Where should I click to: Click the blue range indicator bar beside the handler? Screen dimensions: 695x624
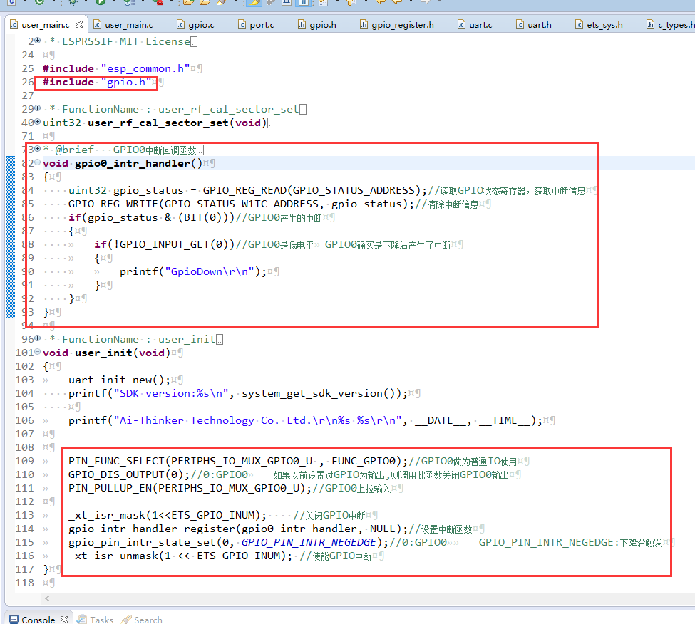[x=11, y=237]
